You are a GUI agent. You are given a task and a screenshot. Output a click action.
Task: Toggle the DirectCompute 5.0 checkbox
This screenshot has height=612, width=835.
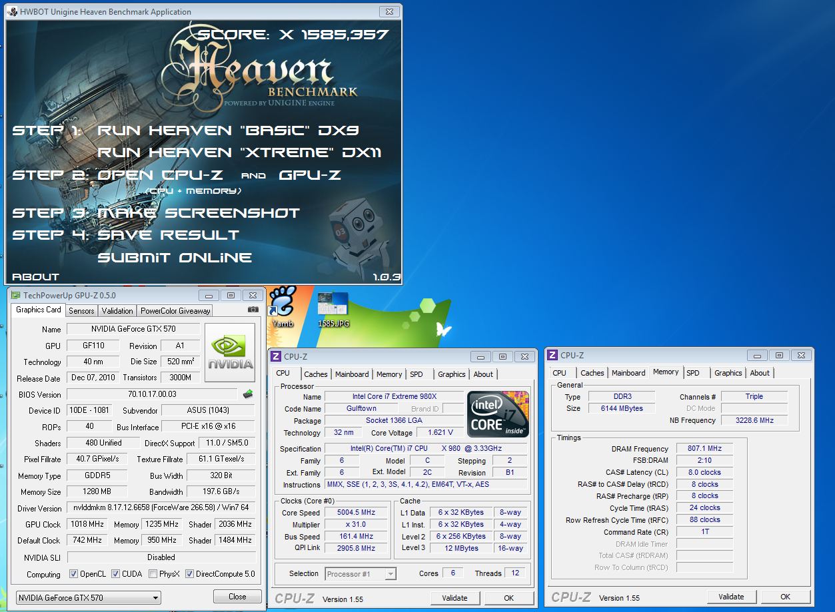coord(189,574)
